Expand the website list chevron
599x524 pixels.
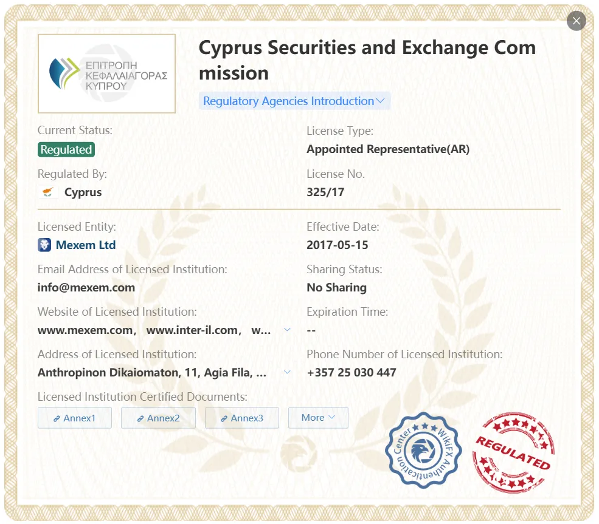(287, 330)
